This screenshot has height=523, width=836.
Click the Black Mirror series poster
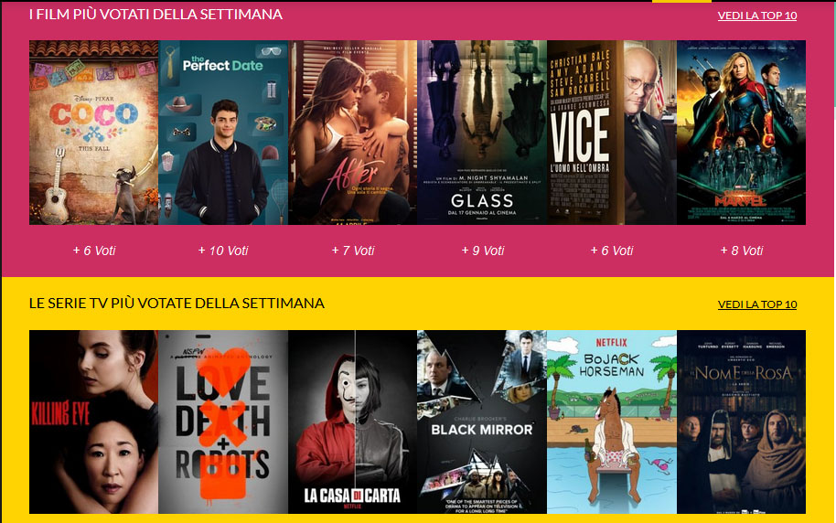pyautogui.click(x=483, y=422)
